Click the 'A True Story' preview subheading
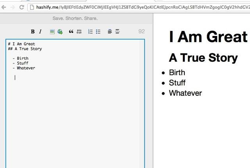The width and height of the screenshot is (250, 168). click(x=203, y=58)
